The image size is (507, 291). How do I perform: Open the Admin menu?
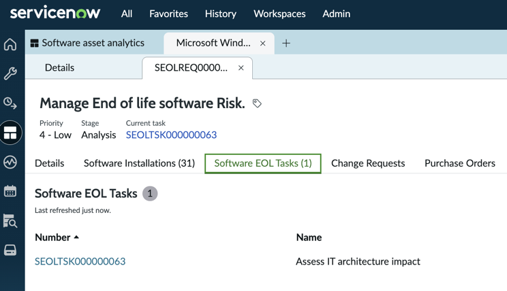(336, 14)
